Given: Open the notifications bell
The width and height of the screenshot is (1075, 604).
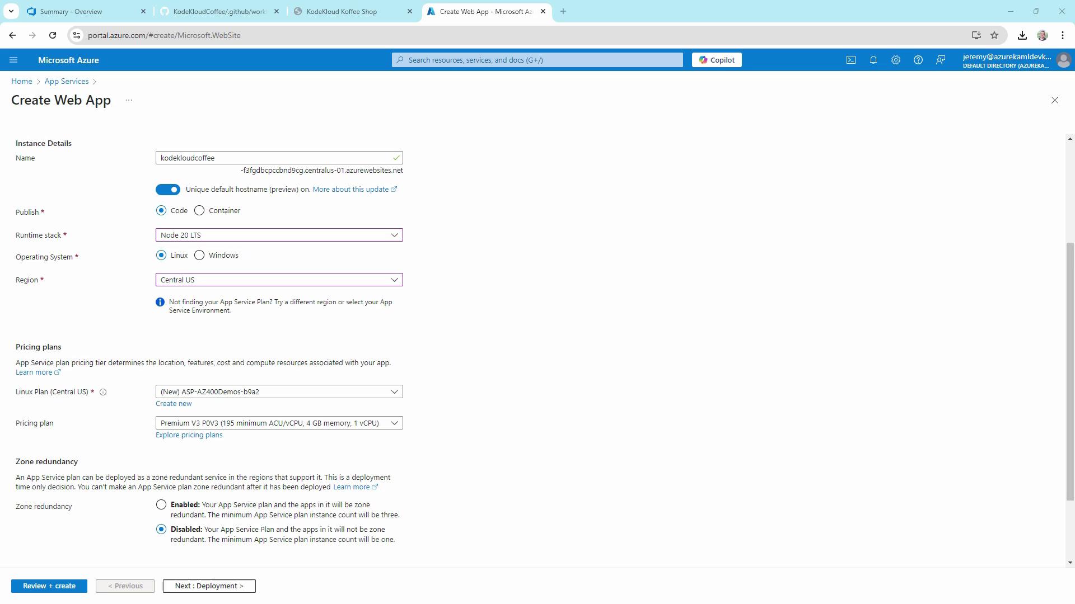Looking at the screenshot, I should pyautogui.click(x=873, y=60).
